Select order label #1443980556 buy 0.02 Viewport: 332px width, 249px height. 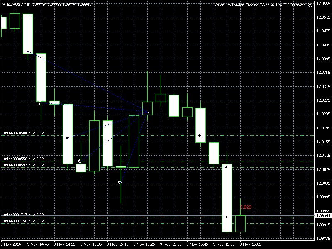(x=24, y=159)
